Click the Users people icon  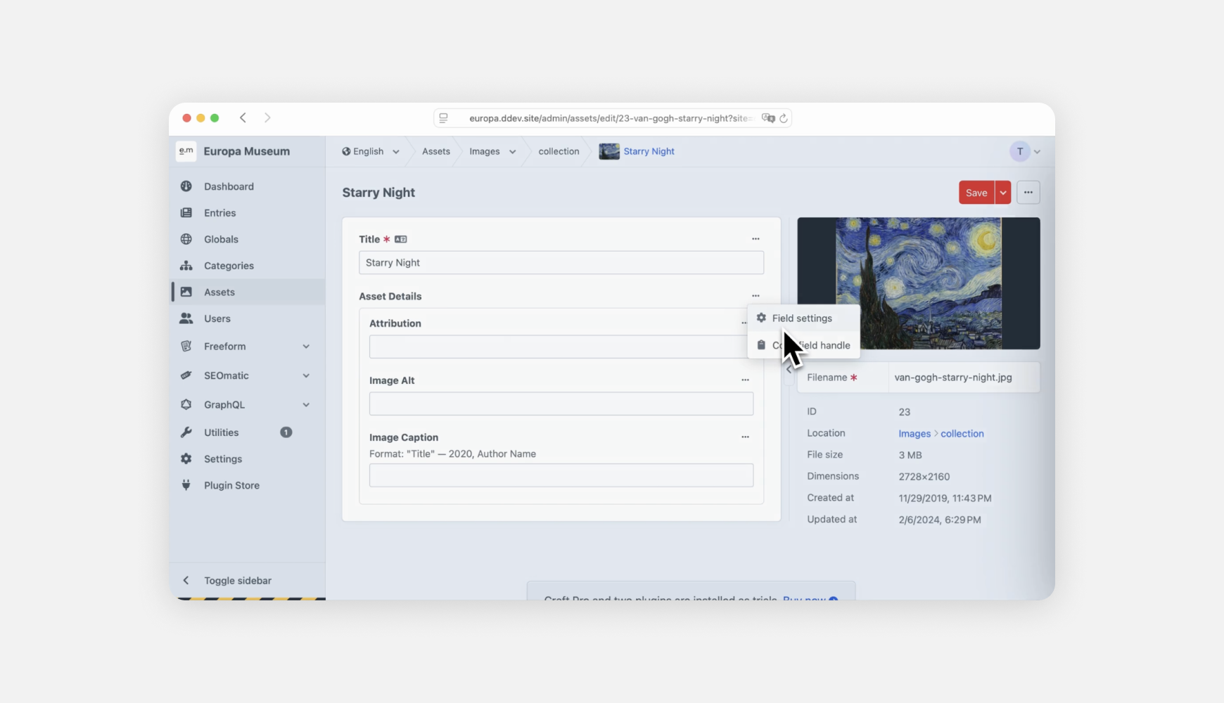click(x=186, y=318)
